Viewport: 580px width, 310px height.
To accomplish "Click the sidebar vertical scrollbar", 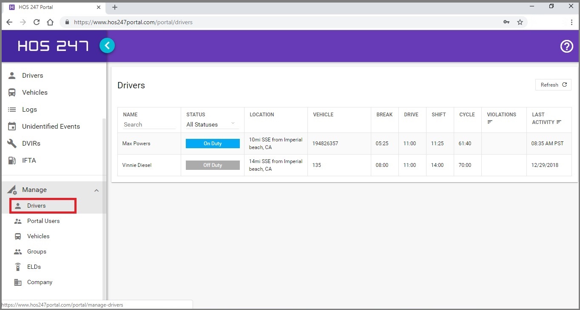I will (x=104, y=208).
